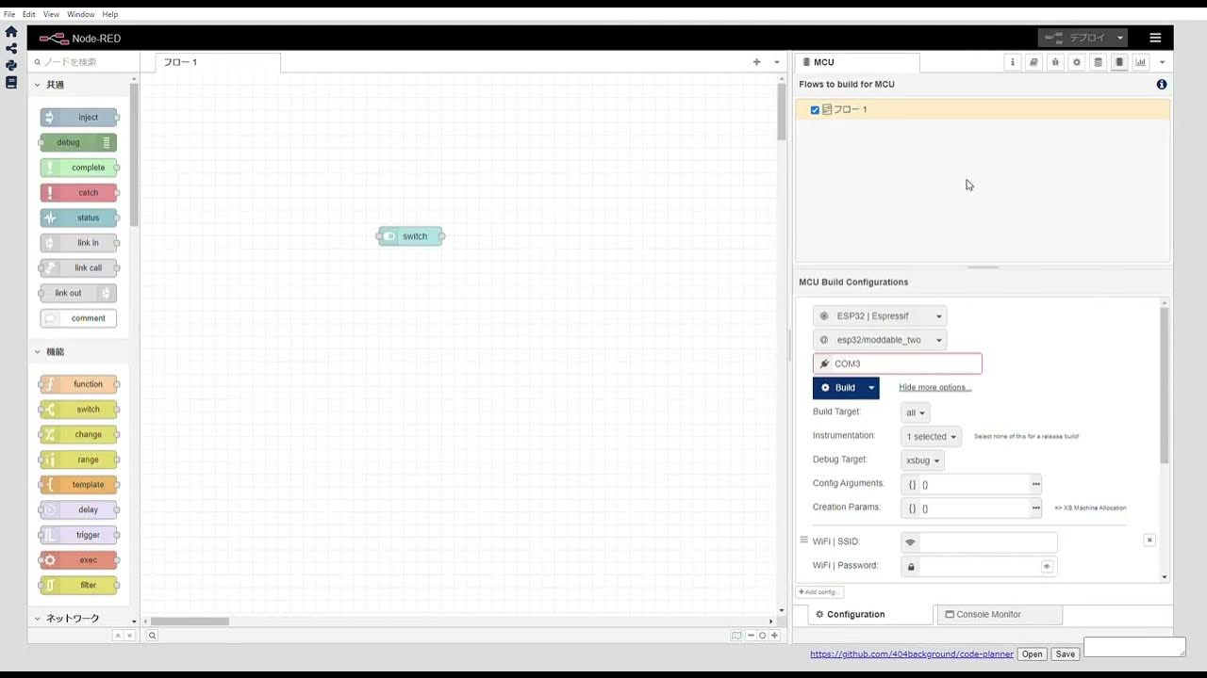Click the Node-RED logo in header
The height and width of the screenshot is (678, 1207).
54,39
